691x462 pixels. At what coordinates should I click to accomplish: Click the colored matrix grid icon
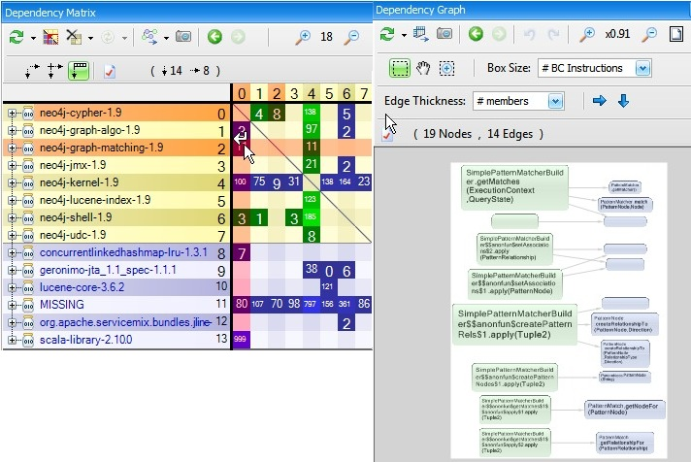pos(50,37)
